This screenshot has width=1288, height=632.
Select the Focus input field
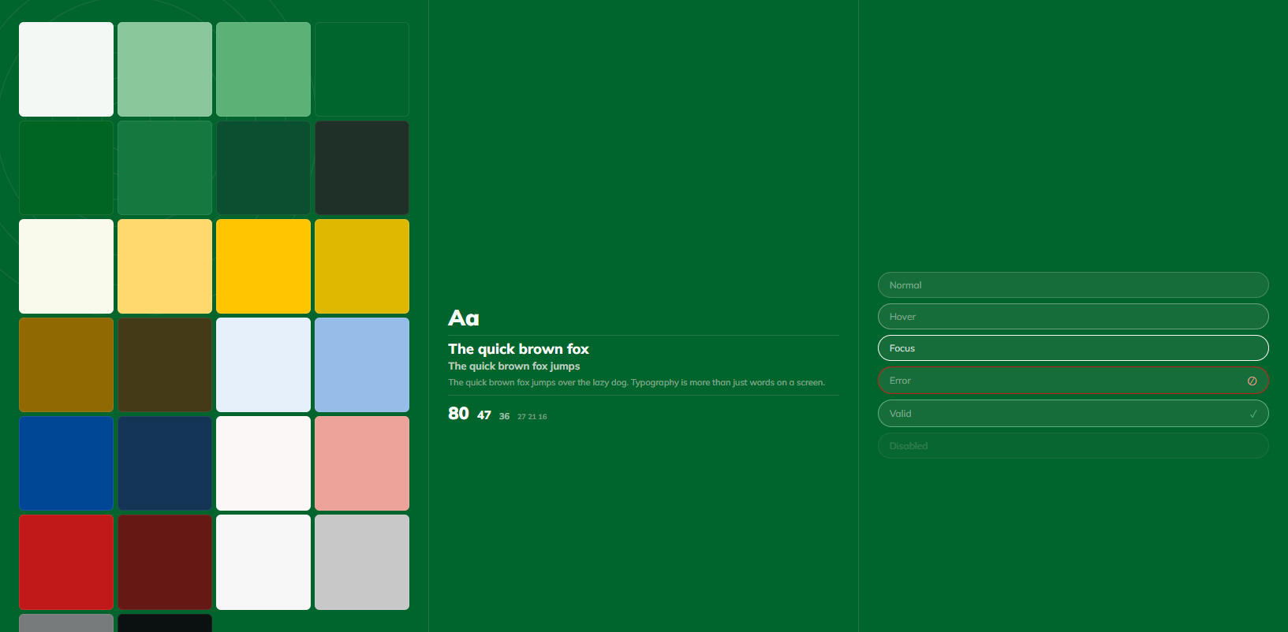coord(1073,348)
